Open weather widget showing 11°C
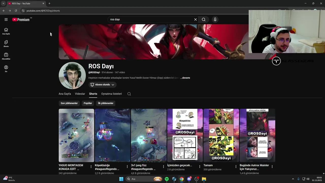This screenshot has height=183, width=325. click(x=9, y=179)
